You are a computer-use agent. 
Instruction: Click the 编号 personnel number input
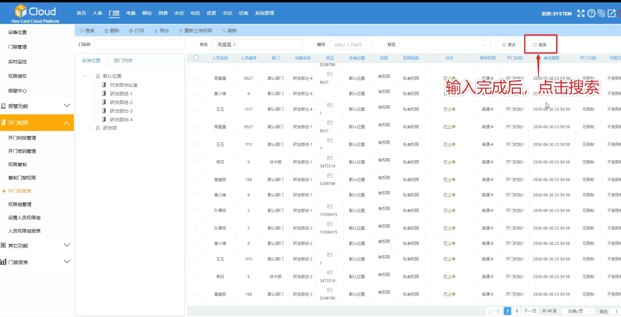coord(351,45)
